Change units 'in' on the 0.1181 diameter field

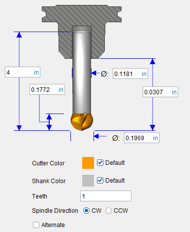144,74
